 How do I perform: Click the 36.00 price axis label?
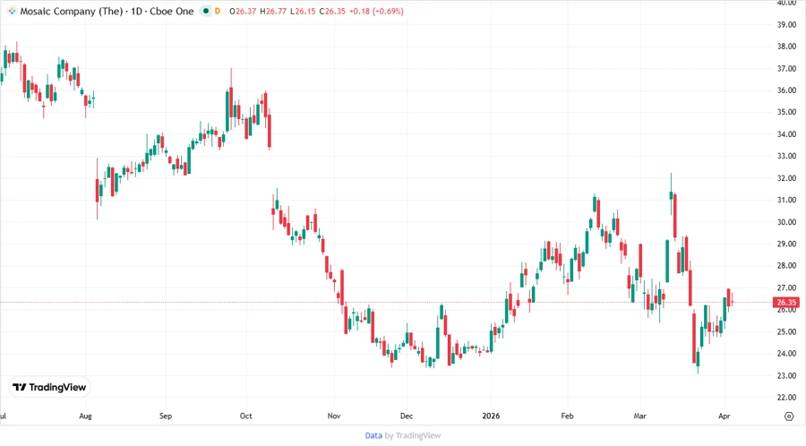786,90
